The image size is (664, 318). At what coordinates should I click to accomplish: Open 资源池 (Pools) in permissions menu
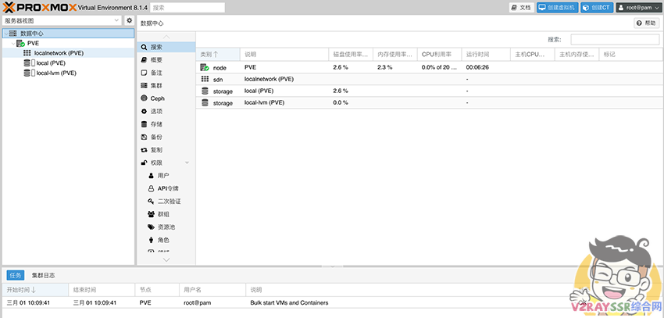coord(166,227)
